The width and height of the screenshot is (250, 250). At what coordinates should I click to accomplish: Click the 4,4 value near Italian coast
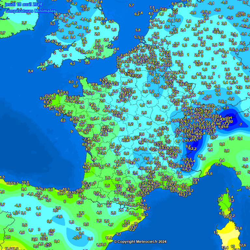click(x=222, y=160)
